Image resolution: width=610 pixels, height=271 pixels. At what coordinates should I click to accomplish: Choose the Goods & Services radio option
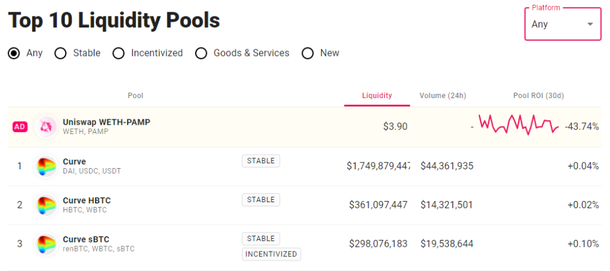201,53
